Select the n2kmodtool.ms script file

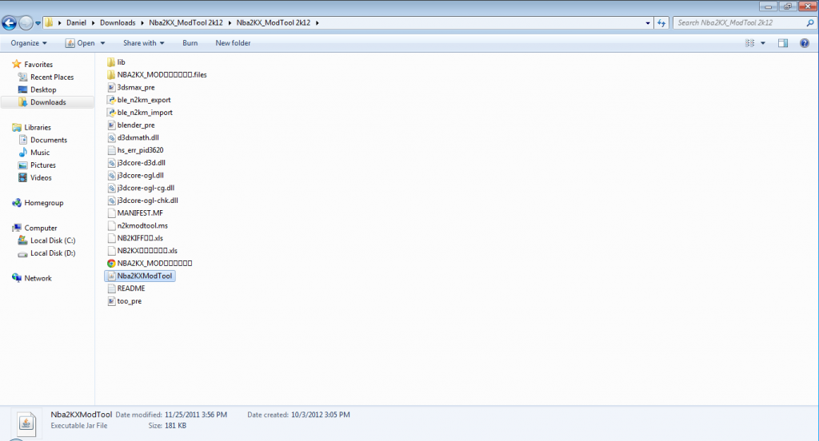pos(142,225)
